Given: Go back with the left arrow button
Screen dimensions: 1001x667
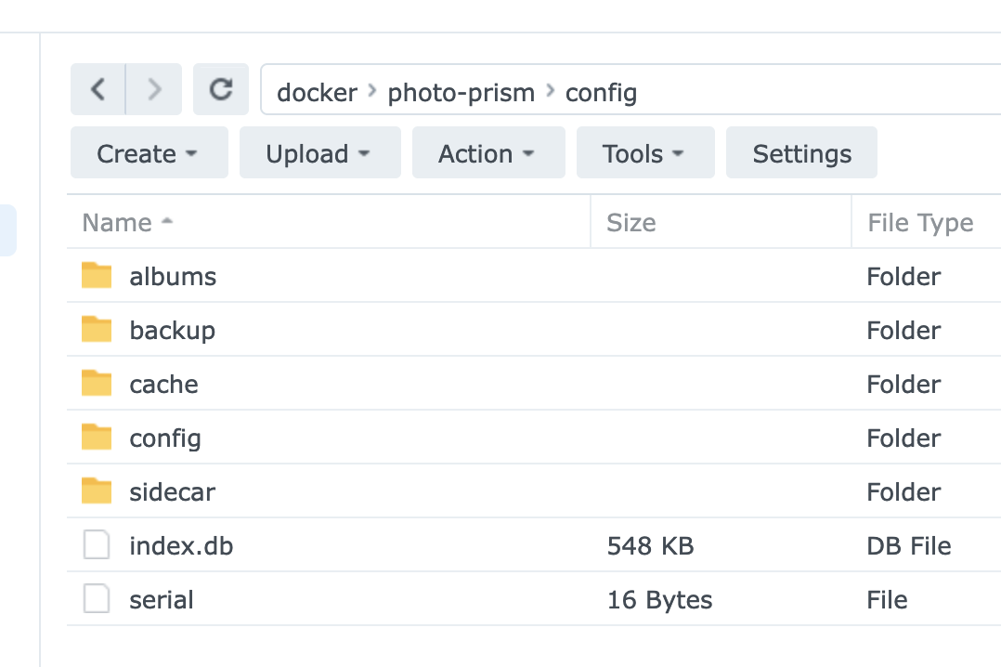Looking at the screenshot, I should click(97, 89).
